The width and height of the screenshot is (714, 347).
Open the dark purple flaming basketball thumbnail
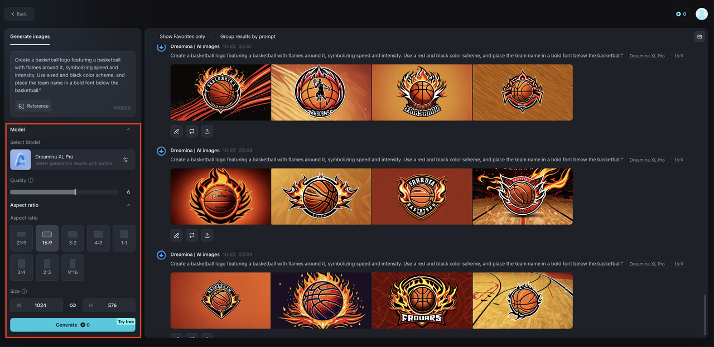click(321, 301)
